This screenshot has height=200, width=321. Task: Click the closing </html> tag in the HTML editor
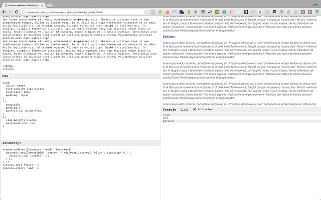click(8, 69)
